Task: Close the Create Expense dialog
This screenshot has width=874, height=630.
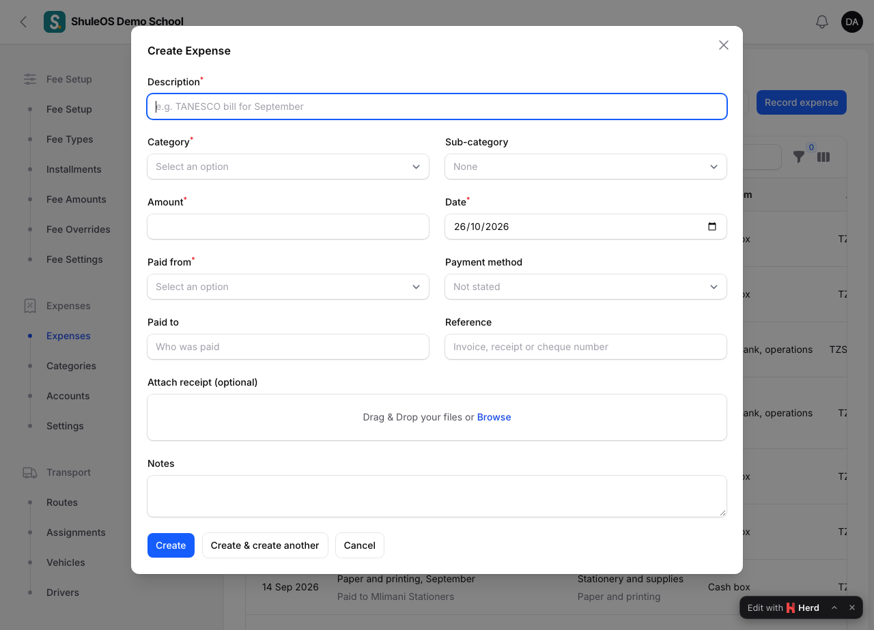Action: click(724, 45)
